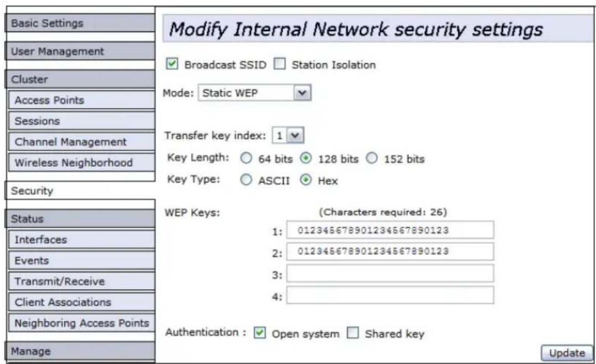Click the Update button

tap(567, 353)
